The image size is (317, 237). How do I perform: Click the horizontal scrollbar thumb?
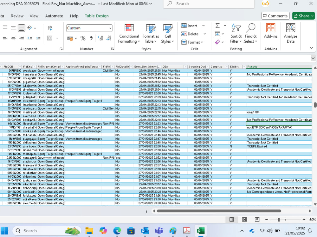click(x=219, y=211)
